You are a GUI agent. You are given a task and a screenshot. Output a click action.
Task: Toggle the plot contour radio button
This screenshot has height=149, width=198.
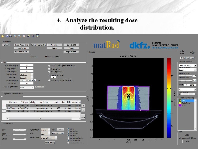[68, 131]
